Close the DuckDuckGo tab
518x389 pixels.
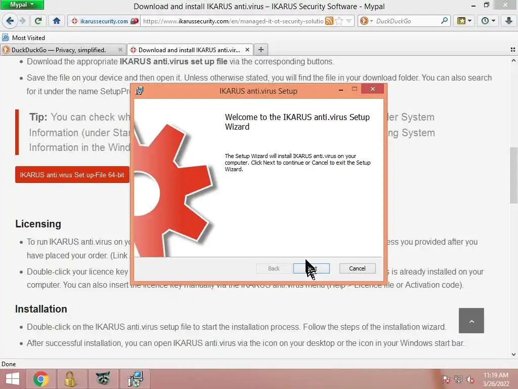120,50
